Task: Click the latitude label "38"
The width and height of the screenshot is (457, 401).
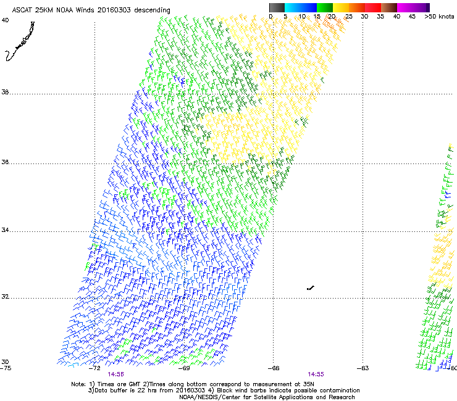Action: click(5, 93)
